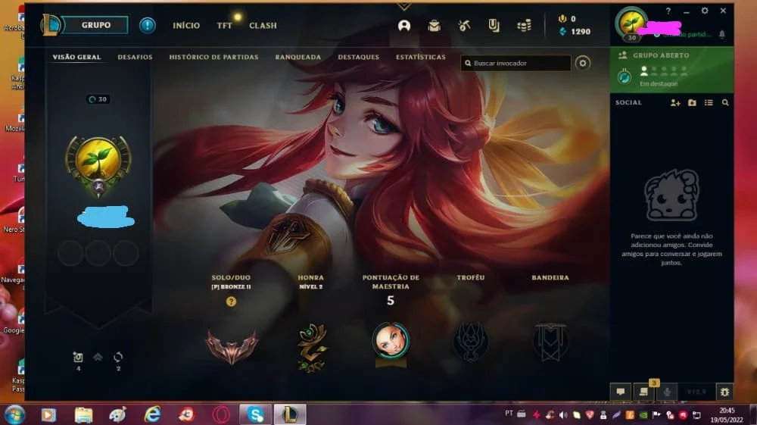Image resolution: width=757 pixels, height=425 pixels.
Task: Click the add friend icon
Action: pos(675,103)
